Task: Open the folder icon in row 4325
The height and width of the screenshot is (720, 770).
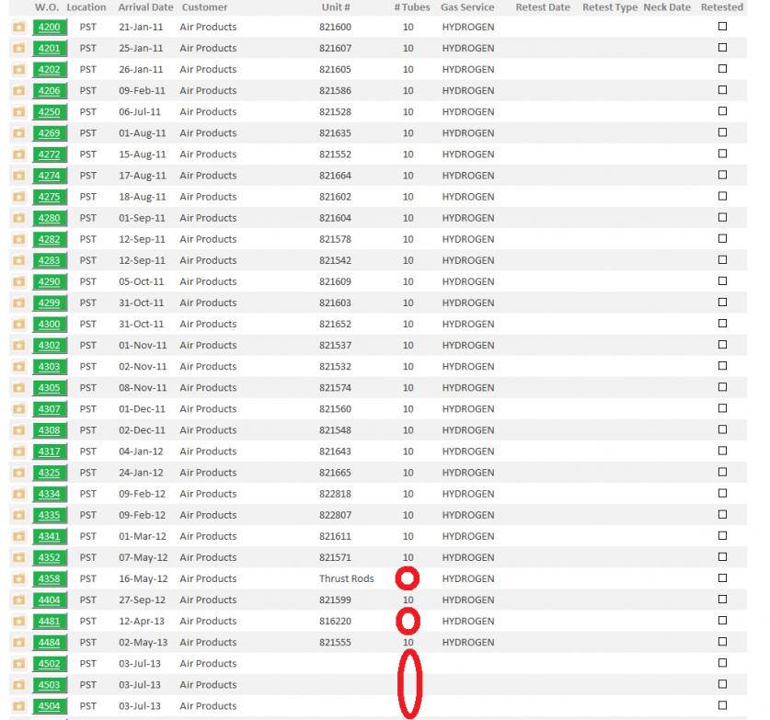Action: point(19,473)
